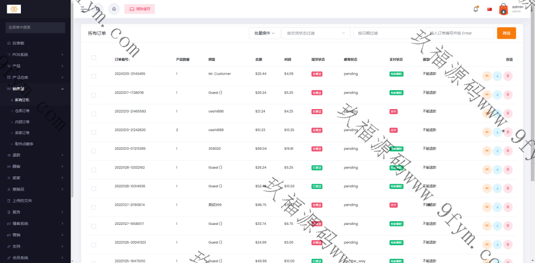Viewport: 535px width, 263px height.
Task: Go to 仪表板 dashboard menu item
Action: (x=19, y=43)
